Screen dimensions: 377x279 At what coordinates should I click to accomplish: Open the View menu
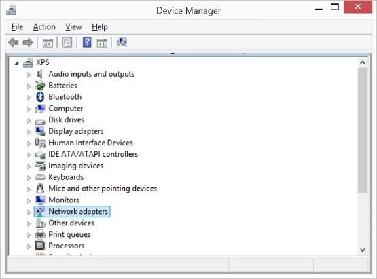pyautogui.click(x=73, y=27)
